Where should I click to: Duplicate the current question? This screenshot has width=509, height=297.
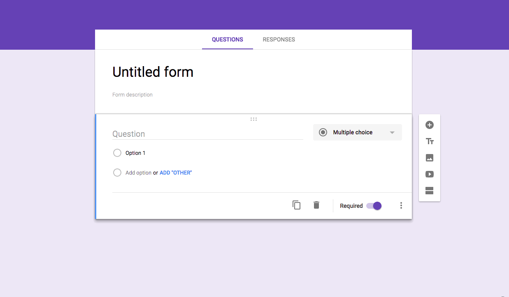[x=296, y=205]
